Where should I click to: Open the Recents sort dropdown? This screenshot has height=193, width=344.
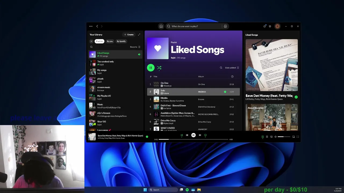[135, 47]
